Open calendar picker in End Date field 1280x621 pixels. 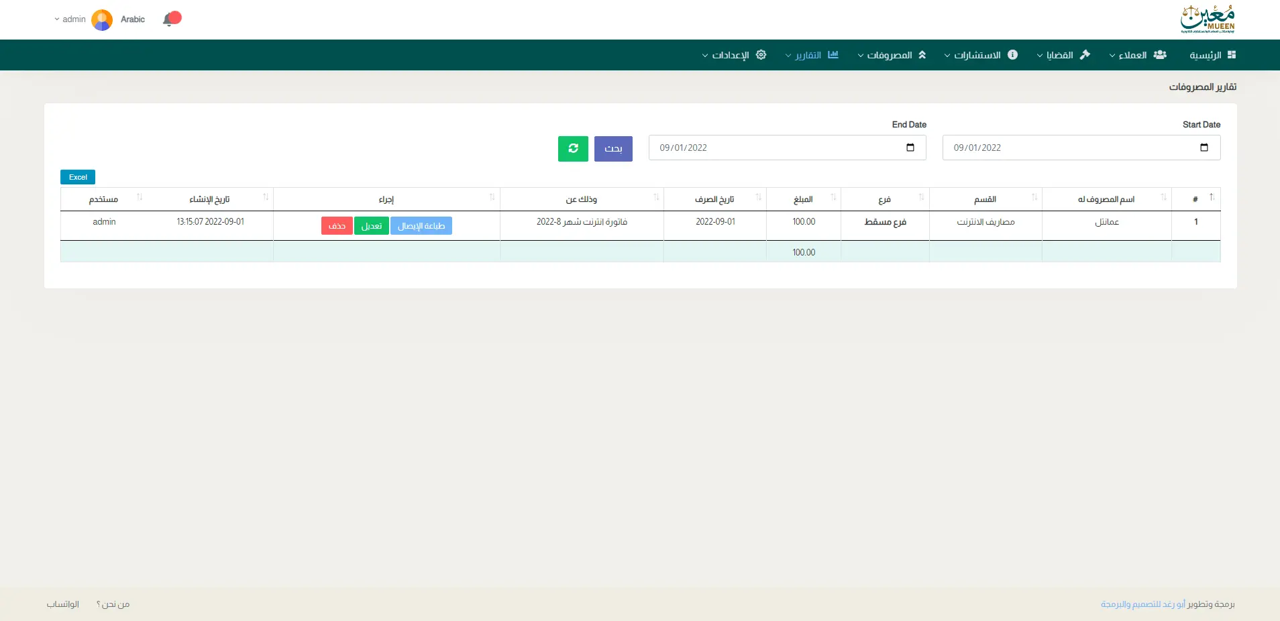pyautogui.click(x=910, y=148)
